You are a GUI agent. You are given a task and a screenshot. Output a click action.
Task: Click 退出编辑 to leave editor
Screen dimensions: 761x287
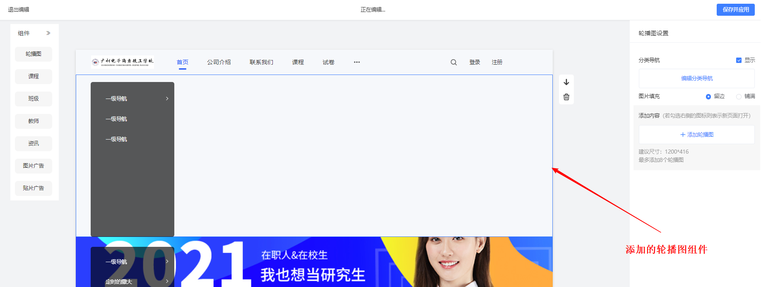(x=19, y=10)
